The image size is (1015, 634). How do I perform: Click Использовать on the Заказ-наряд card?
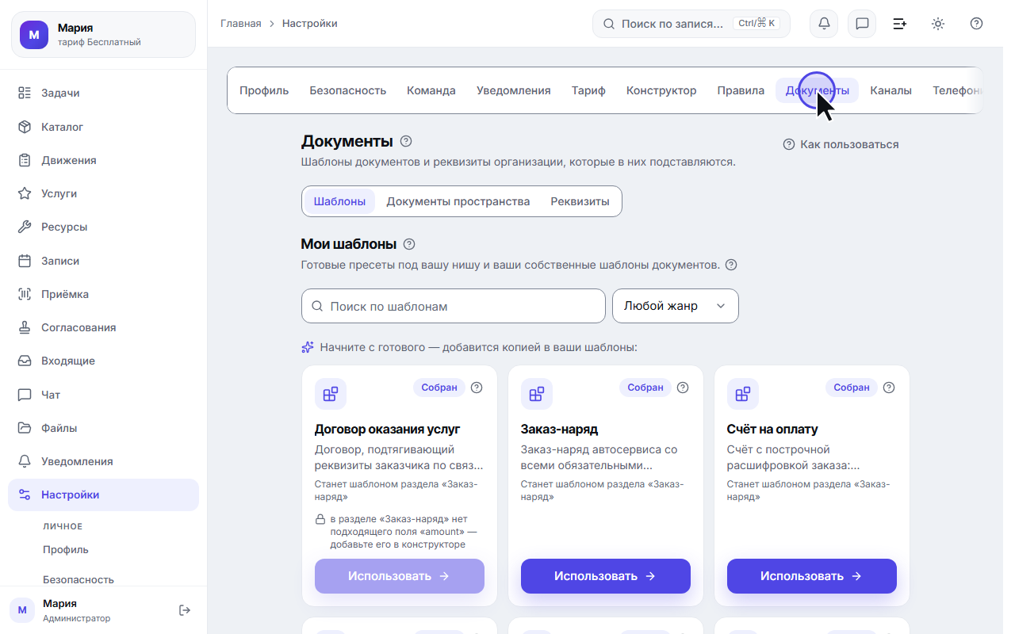coord(606,576)
